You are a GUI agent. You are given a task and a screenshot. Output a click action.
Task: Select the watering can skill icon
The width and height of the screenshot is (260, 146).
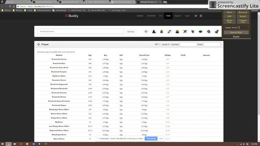coord(208,32)
